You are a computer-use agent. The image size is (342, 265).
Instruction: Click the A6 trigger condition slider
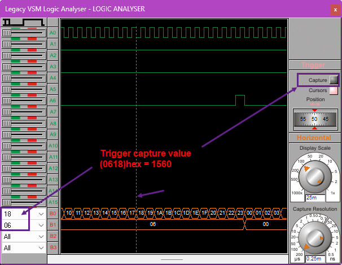tap(24, 101)
